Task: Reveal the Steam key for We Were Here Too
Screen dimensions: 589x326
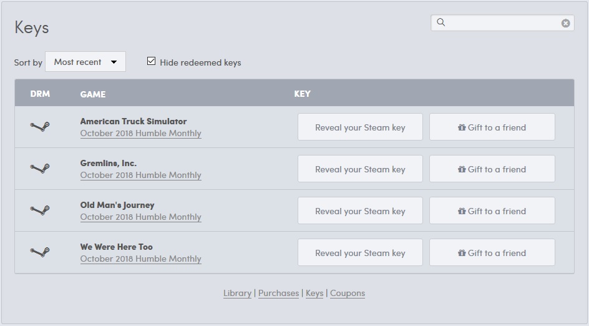Action: coord(360,252)
